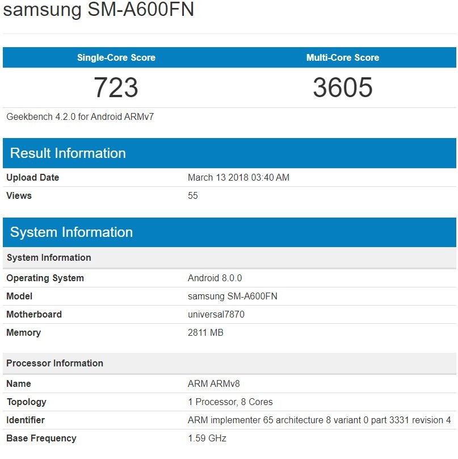Click the views count 55
The width and height of the screenshot is (458, 459).
[x=193, y=195]
